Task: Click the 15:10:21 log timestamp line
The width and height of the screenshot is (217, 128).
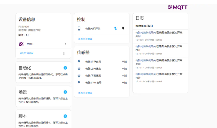Action: click(148, 40)
